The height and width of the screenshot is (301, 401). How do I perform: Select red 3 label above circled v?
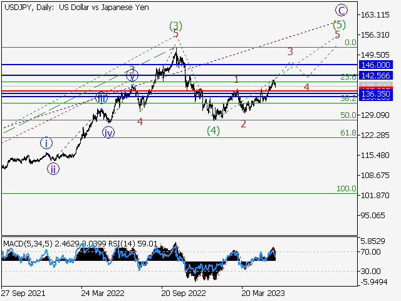coord(132,70)
